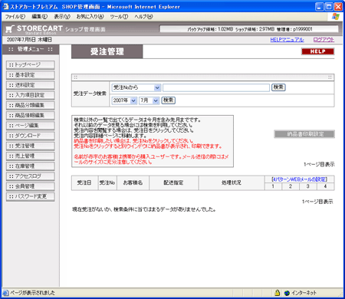345x299 pixels.
Task: Click mail pattern column header 4
Action: (x=325, y=186)
